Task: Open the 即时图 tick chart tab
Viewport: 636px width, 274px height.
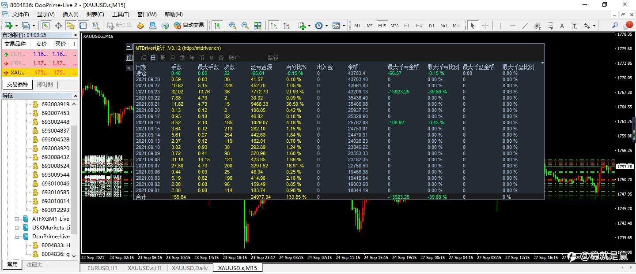Action: (45, 85)
